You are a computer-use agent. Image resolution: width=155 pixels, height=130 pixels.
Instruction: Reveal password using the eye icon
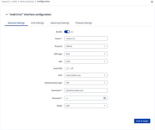click(105, 98)
